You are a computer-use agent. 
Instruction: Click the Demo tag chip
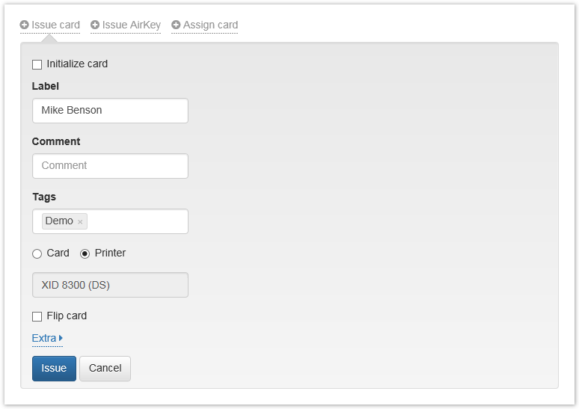[59, 221]
